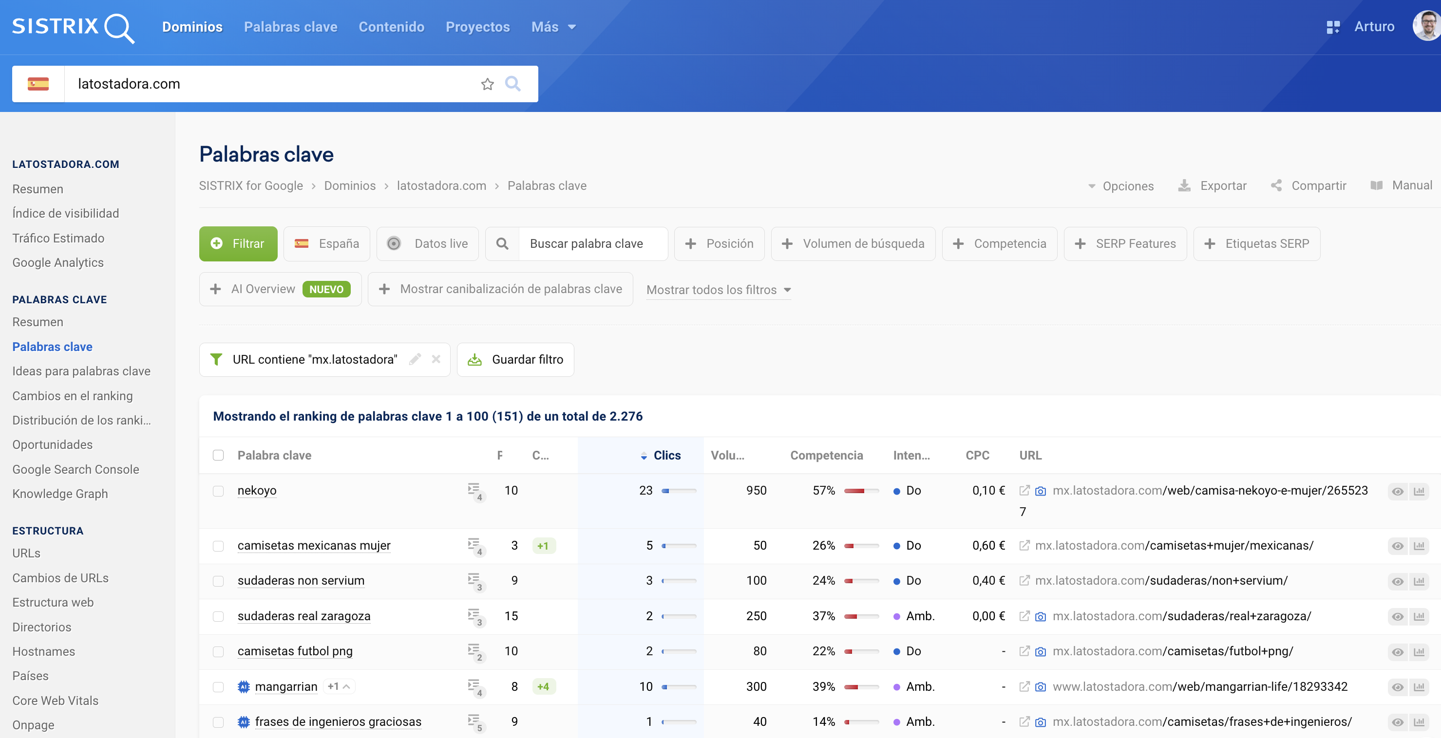Open Contenido in the top navigation
Viewport: 1441px width, 738px height.
391,27
